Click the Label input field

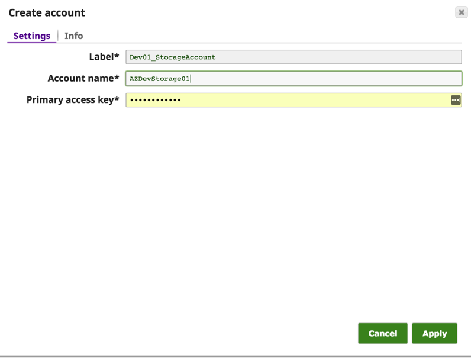[x=293, y=57]
